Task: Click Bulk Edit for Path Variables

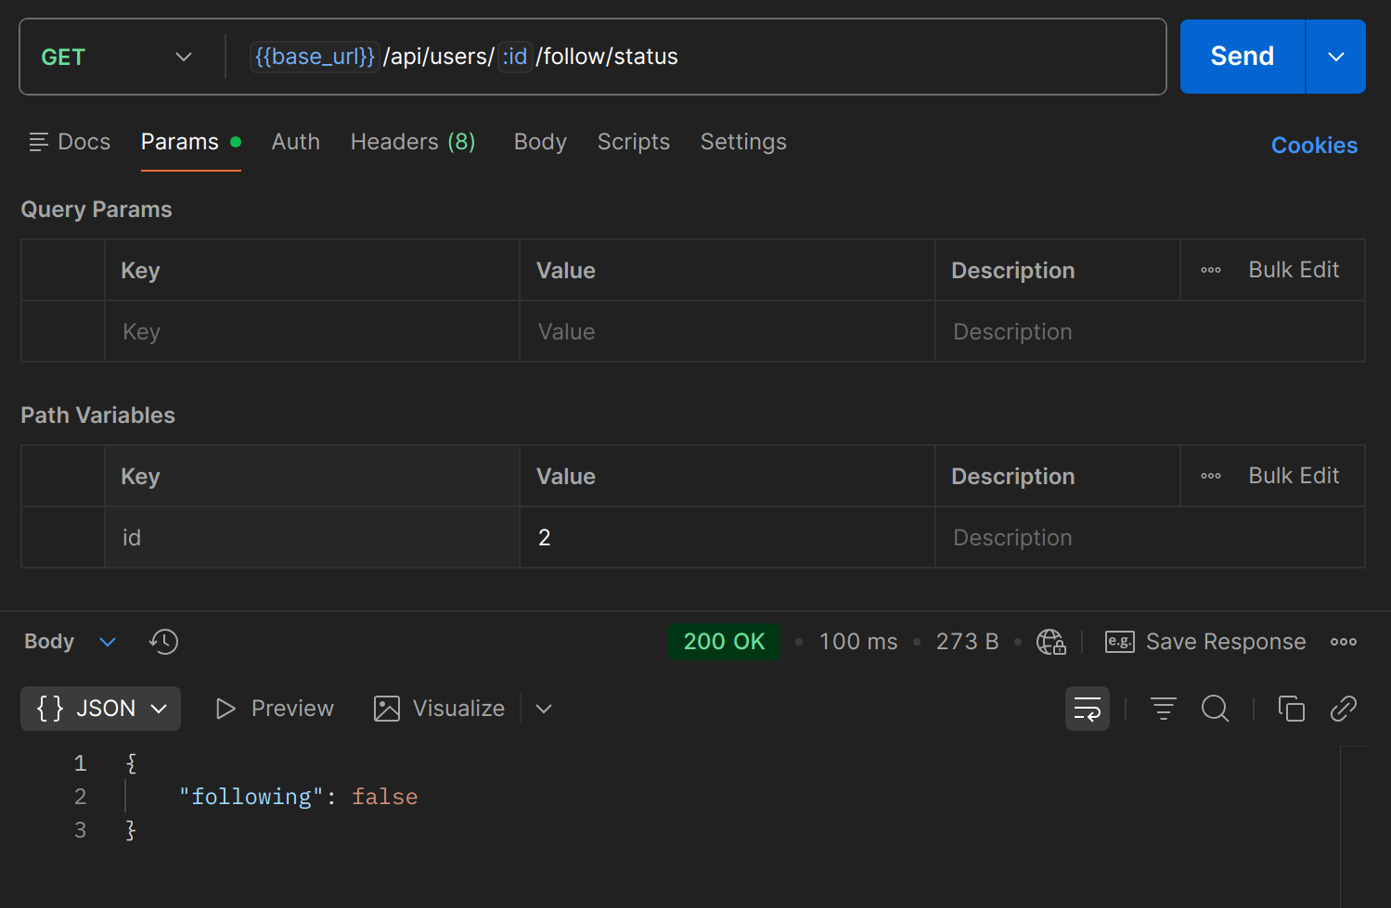Action: (x=1293, y=476)
